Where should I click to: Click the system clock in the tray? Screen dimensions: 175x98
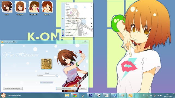point(168,96)
